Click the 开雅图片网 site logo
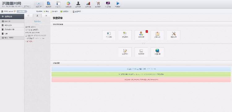This screenshot has height=112, width=232. click(x=11, y=3)
